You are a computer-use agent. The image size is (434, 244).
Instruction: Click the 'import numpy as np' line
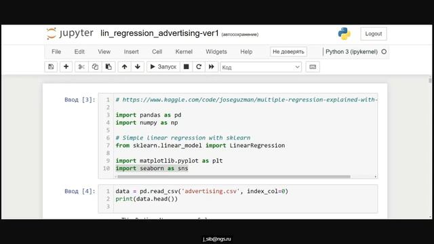coord(146,123)
